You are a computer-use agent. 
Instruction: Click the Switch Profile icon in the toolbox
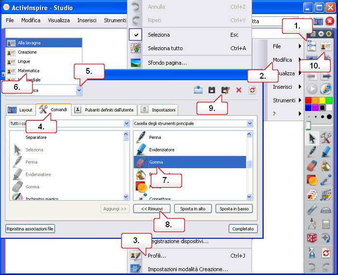(x=326, y=46)
